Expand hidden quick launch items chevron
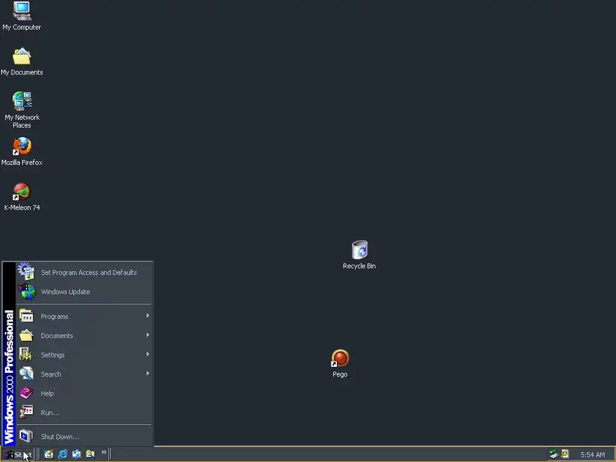 point(103,452)
